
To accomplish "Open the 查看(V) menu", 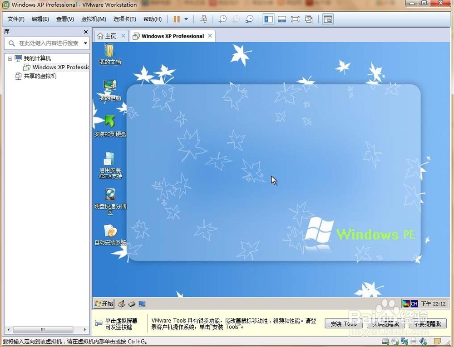I will point(65,19).
